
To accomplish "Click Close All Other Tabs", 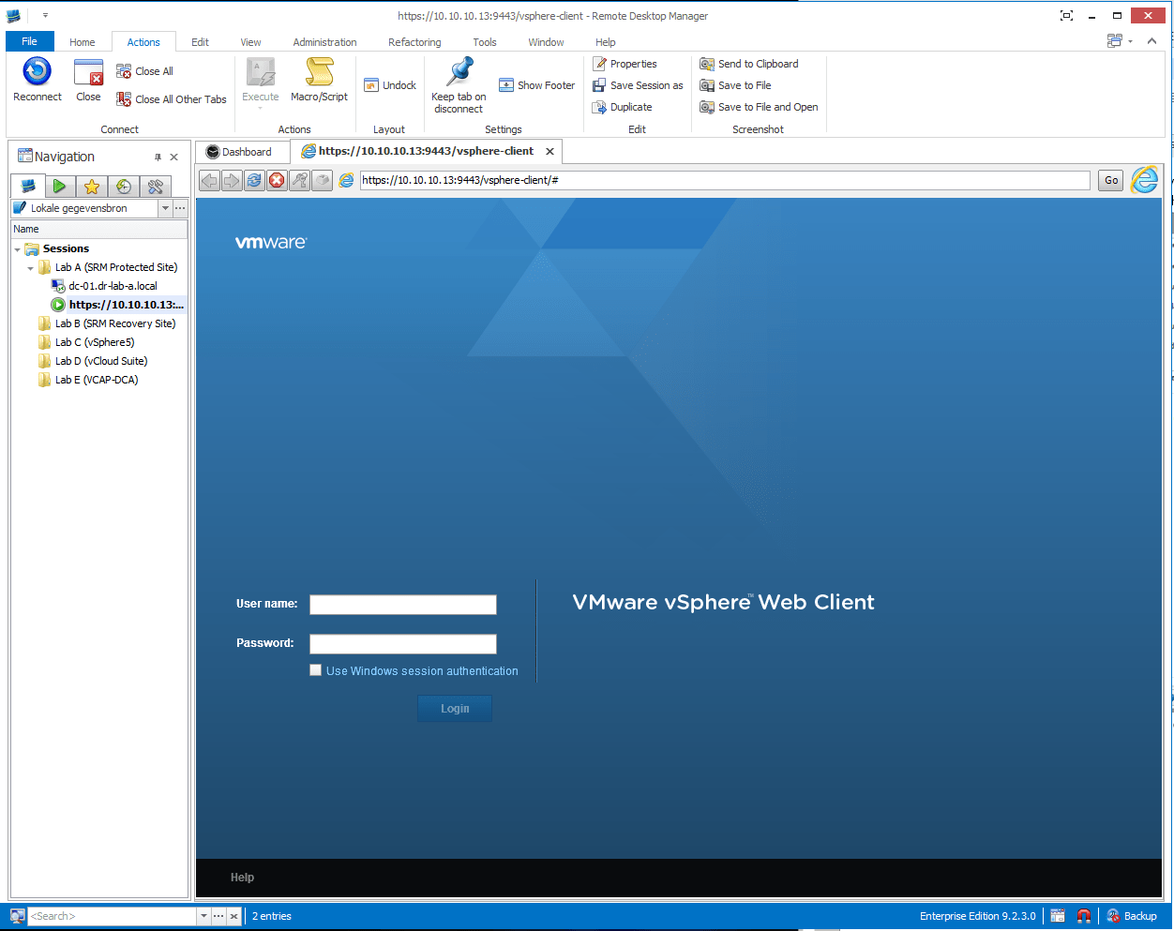I will click(x=172, y=99).
